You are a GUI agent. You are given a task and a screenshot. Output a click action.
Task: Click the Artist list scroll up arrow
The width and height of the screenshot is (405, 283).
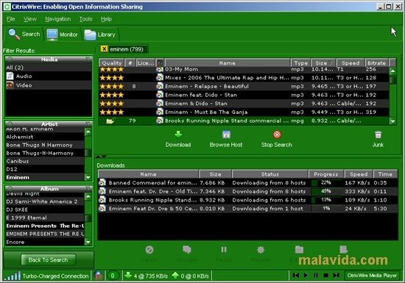point(88,132)
